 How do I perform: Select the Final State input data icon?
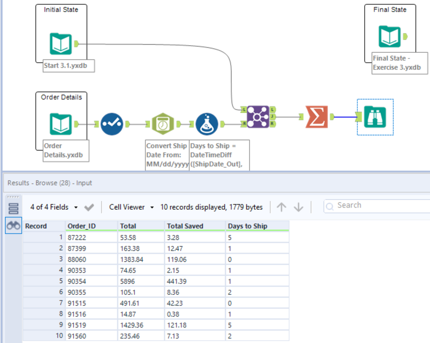click(390, 37)
